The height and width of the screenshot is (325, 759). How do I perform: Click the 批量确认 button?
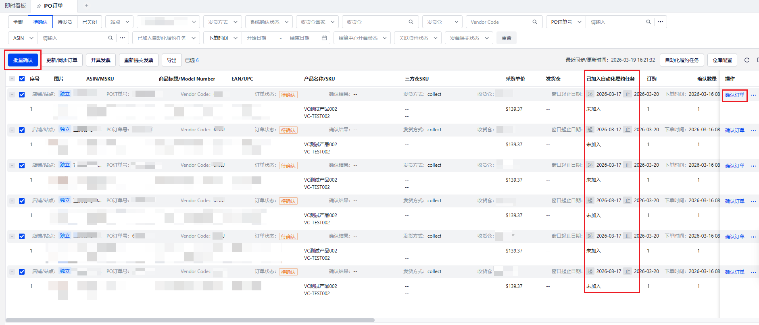tap(23, 60)
